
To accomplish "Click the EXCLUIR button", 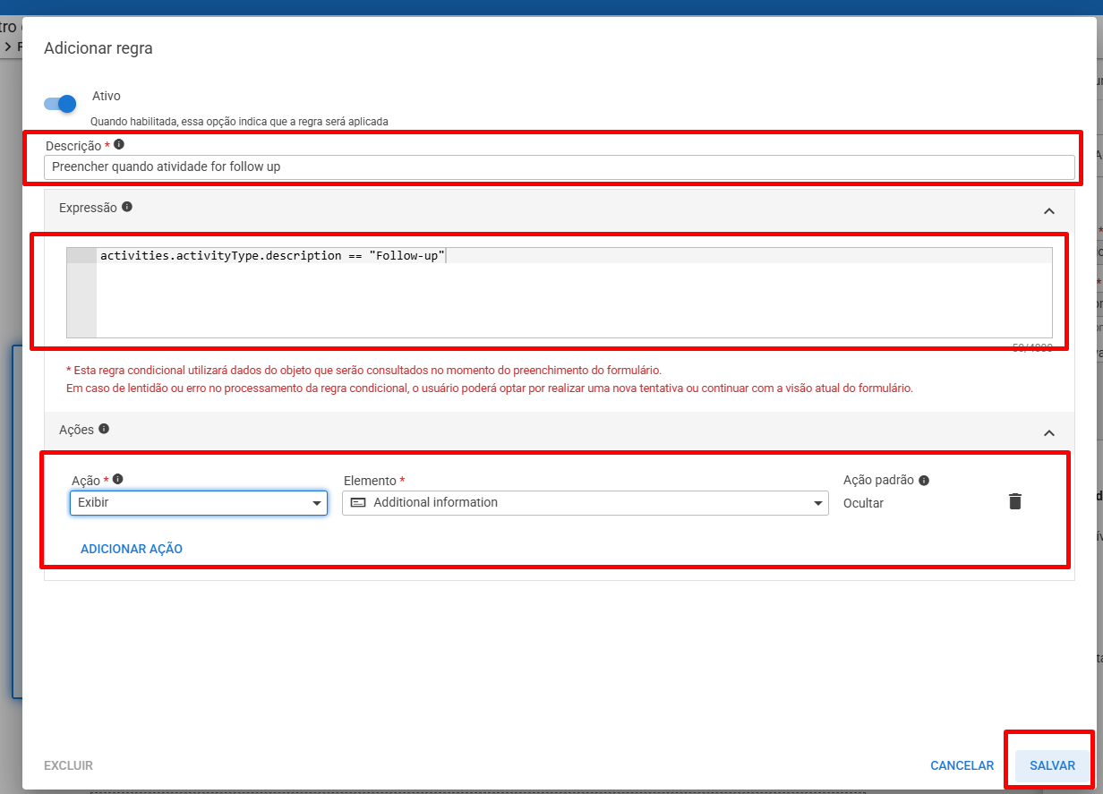I will pyautogui.click(x=68, y=765).
